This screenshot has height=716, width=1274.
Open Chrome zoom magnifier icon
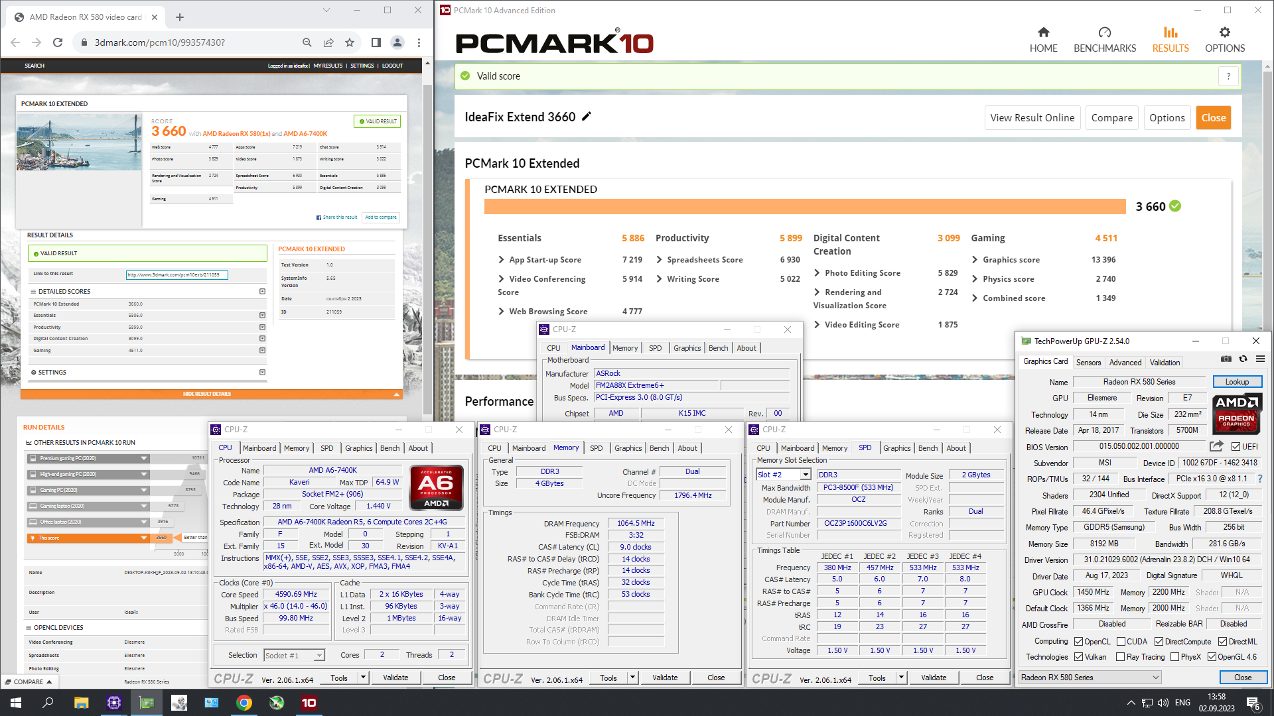coord(307,42)
